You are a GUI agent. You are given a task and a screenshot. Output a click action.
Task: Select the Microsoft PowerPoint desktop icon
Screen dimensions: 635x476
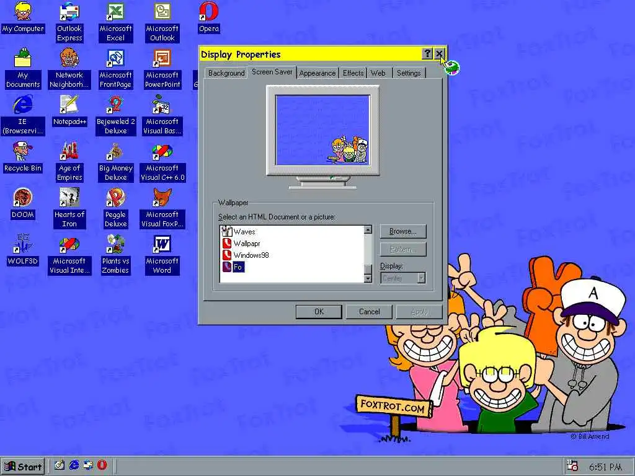tap(162, 68)
